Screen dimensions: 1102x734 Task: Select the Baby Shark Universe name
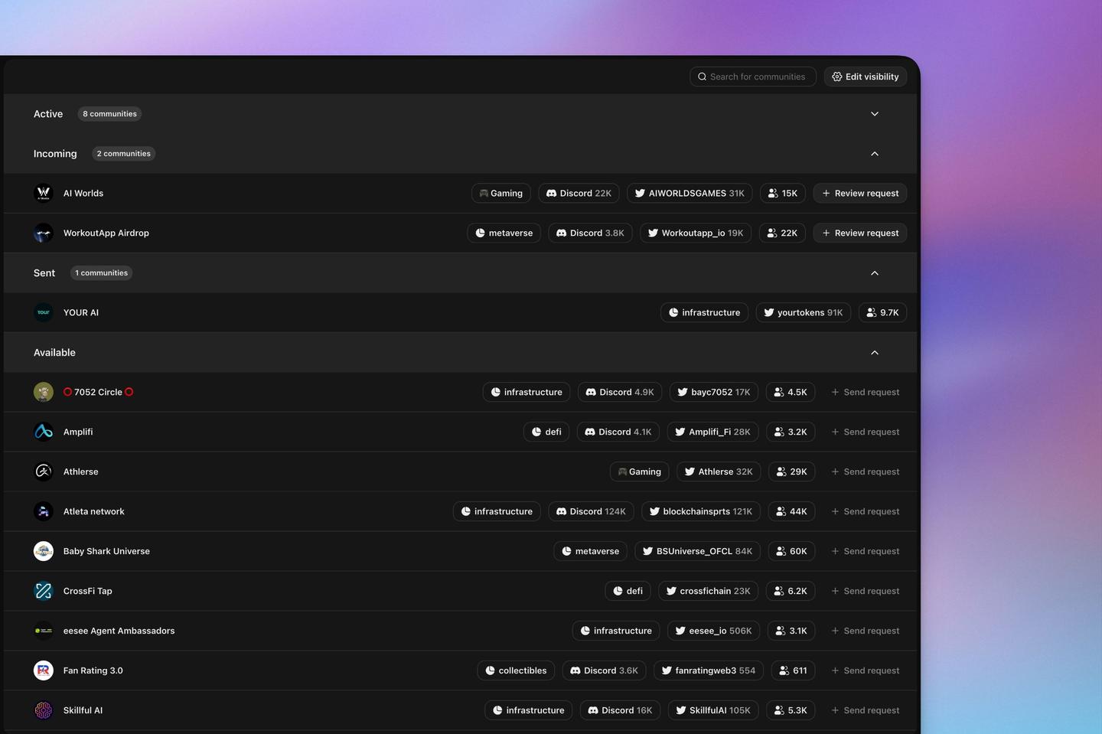(x=106, y=551)
